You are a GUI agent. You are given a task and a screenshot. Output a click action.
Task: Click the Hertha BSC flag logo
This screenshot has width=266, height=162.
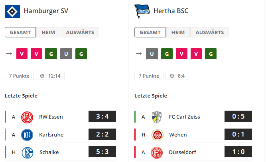coord(142,11)
